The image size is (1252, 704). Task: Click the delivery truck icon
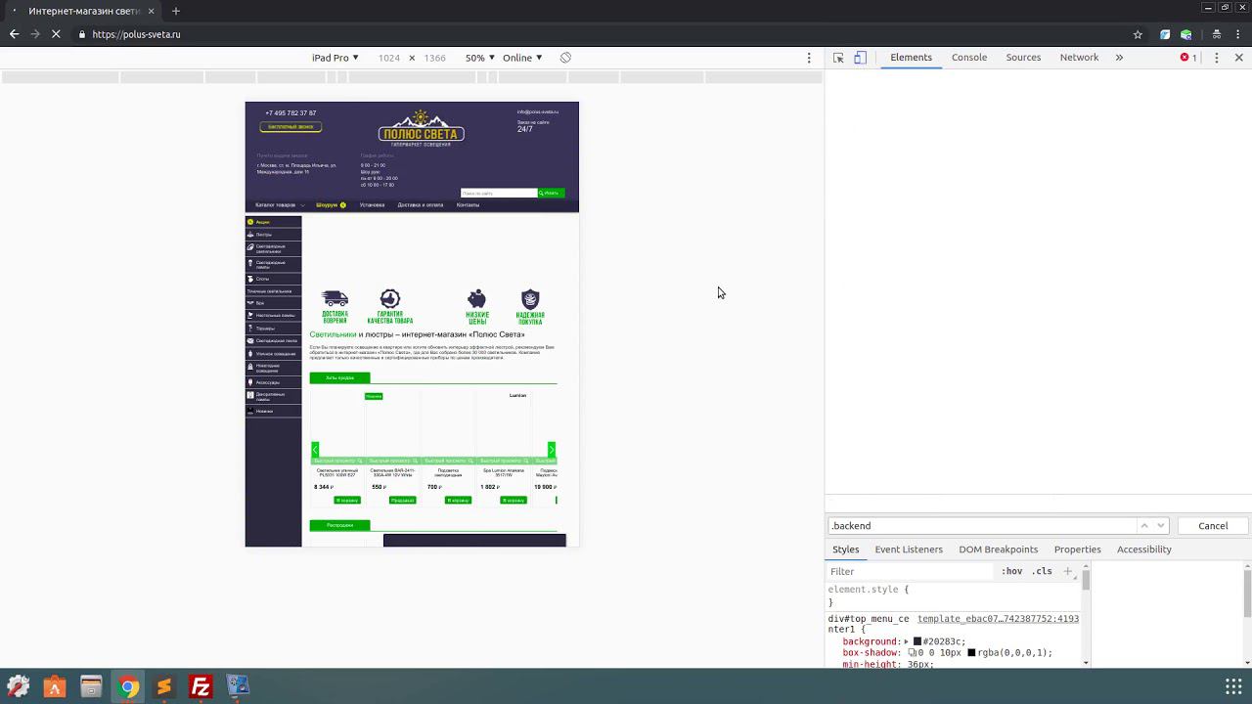click(335, 299)
